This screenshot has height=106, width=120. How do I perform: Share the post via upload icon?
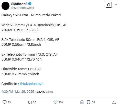tap(114, 102)
